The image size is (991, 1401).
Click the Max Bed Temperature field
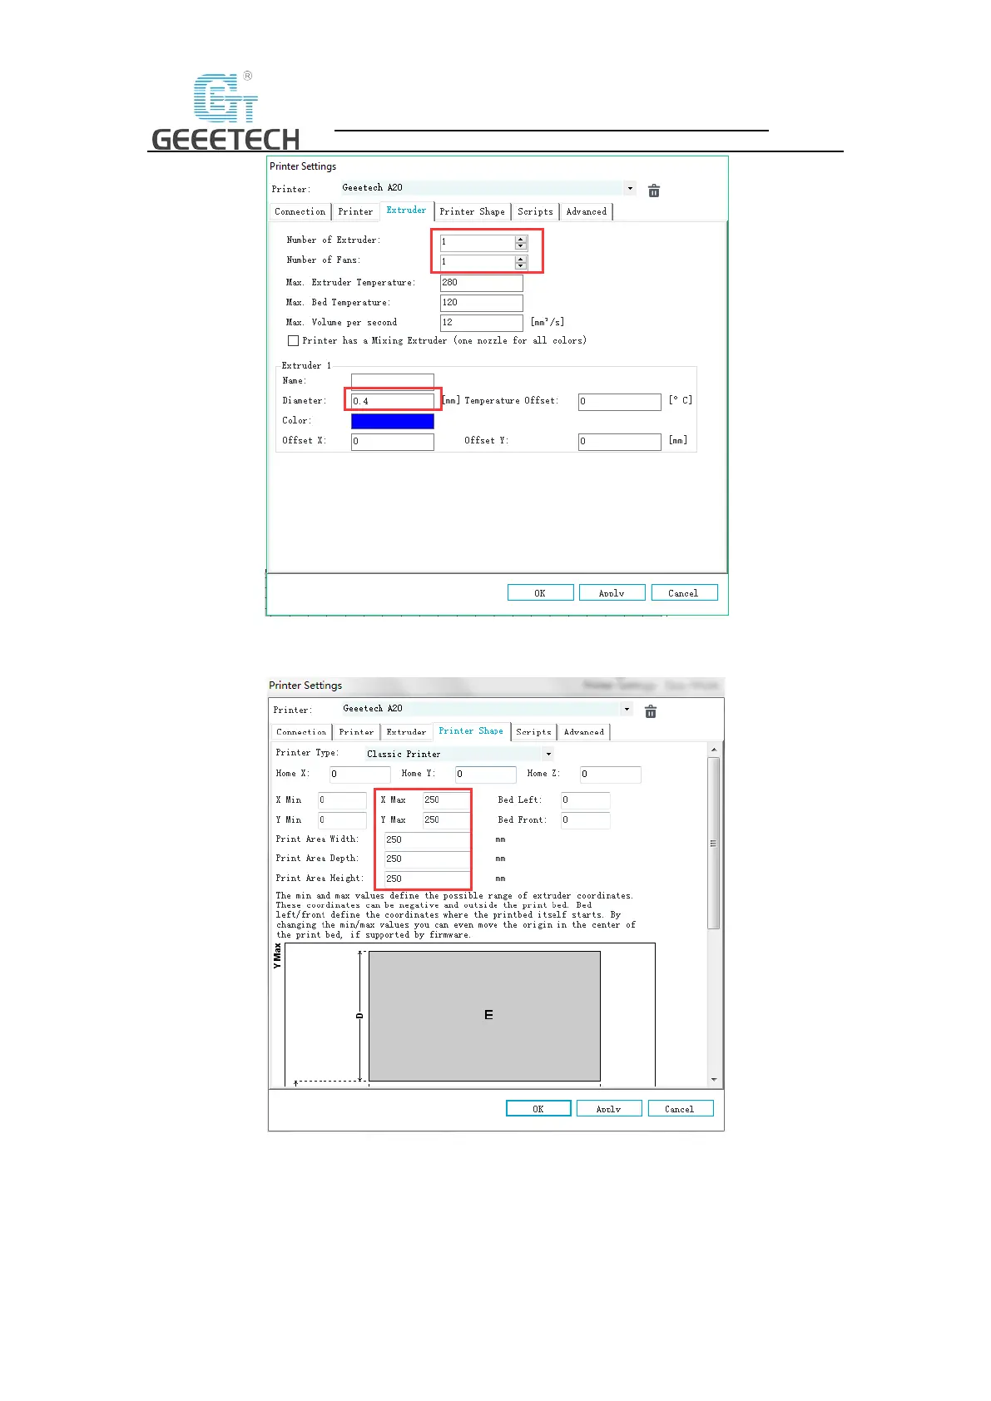point(481,303)
